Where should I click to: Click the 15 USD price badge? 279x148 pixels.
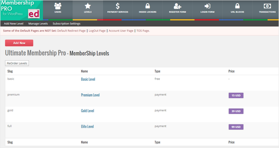[x=236, y=96]
